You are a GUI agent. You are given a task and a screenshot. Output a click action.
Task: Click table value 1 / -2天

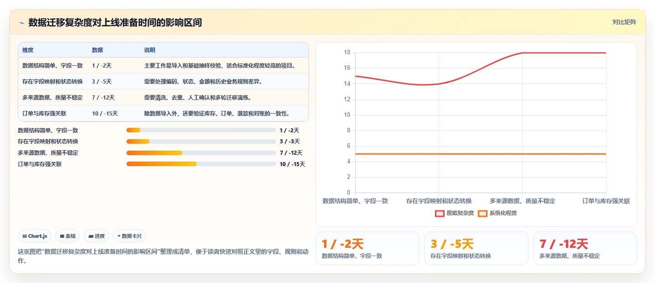coord(102,66)
